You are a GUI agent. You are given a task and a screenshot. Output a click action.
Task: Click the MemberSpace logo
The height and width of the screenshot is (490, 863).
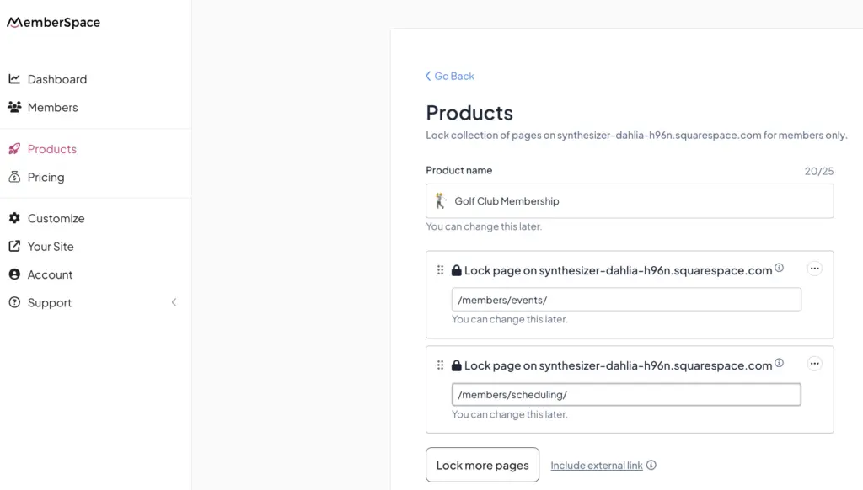(54, 23)
